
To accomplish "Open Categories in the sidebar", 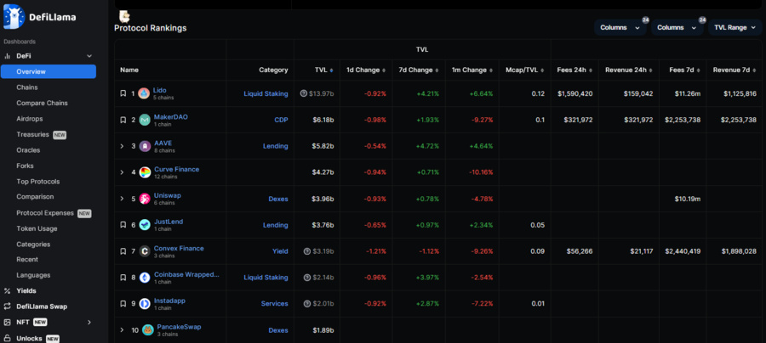I will 33,245.
